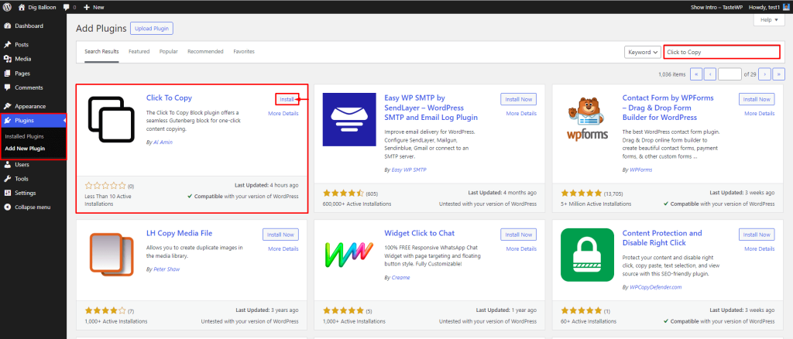Open Easy WP SMTP plugin title
793x339 pixels.
click(431, 108)
